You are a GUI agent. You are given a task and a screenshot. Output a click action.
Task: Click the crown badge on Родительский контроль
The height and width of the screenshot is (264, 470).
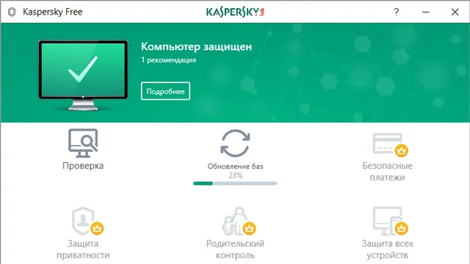(x=249, y=229)
